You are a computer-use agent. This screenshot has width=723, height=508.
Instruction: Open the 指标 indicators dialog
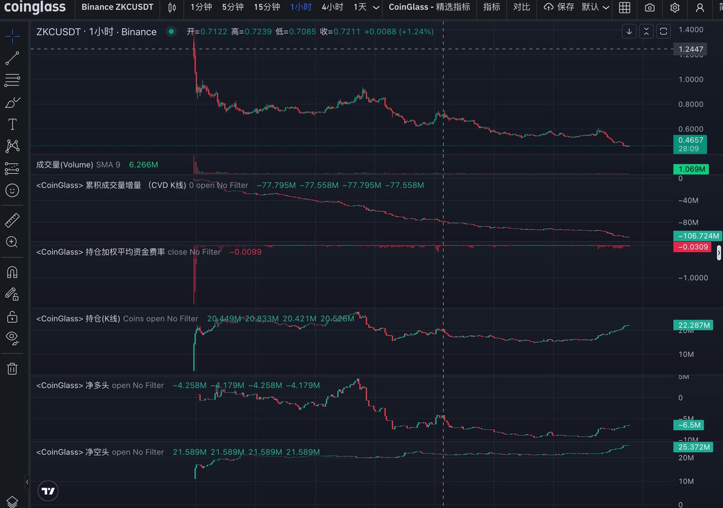[492, 7]
